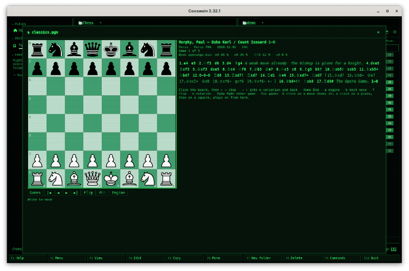Click the black king on e8
This screenshot has width=409, height=271.
pyautogui.click(x=111, y=49)
